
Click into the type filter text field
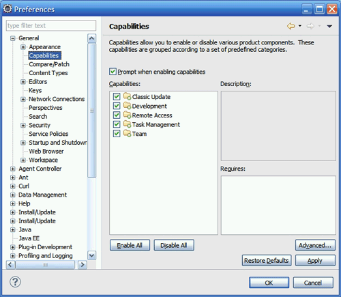click(x=51, y=26)
